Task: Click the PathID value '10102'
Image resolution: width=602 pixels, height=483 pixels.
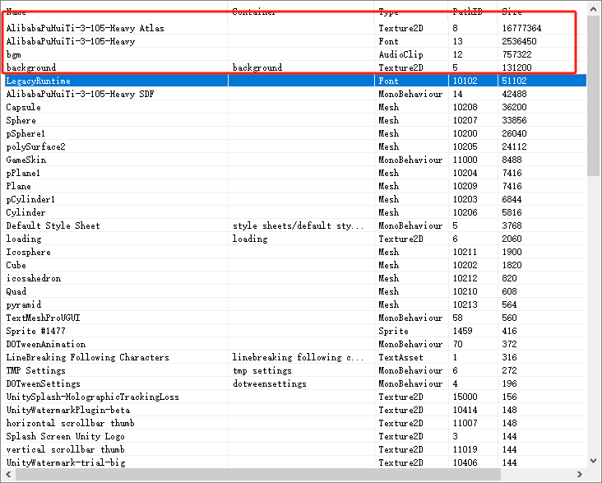Action: coord(465,81)
